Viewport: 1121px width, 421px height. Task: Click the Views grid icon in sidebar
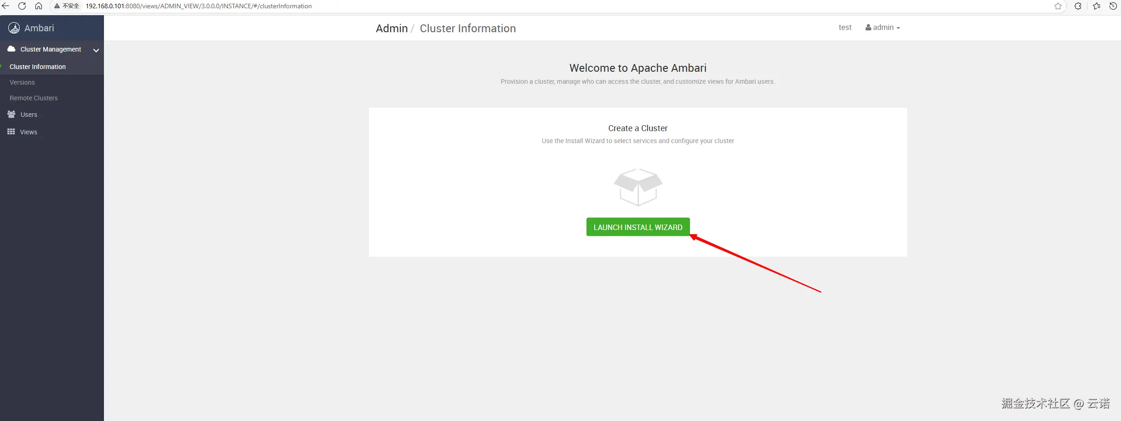(11, 132)
